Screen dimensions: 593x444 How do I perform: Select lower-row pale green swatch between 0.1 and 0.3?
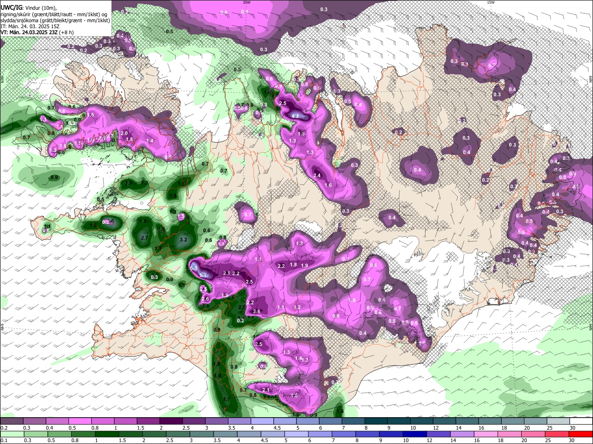[x=12, y=434]
